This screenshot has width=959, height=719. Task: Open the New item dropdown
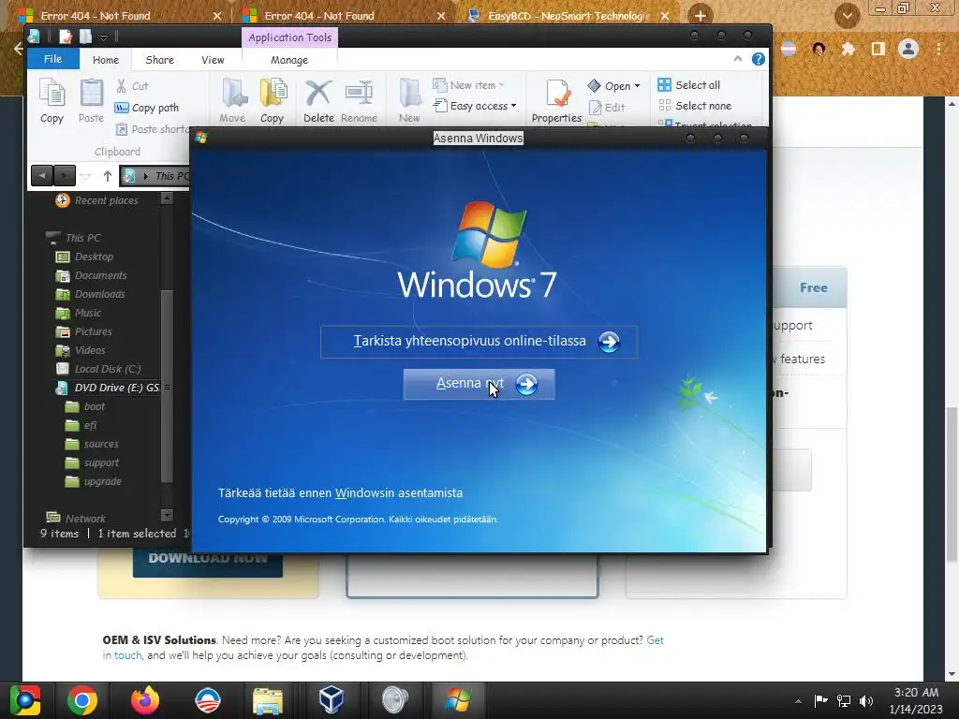(468, 85)
